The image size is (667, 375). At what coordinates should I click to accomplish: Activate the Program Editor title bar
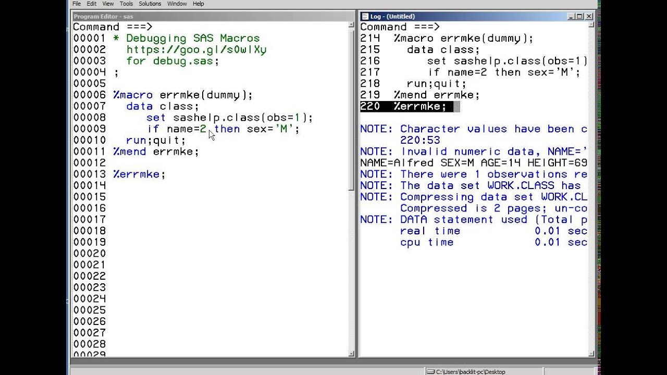[x=214, y=16]
